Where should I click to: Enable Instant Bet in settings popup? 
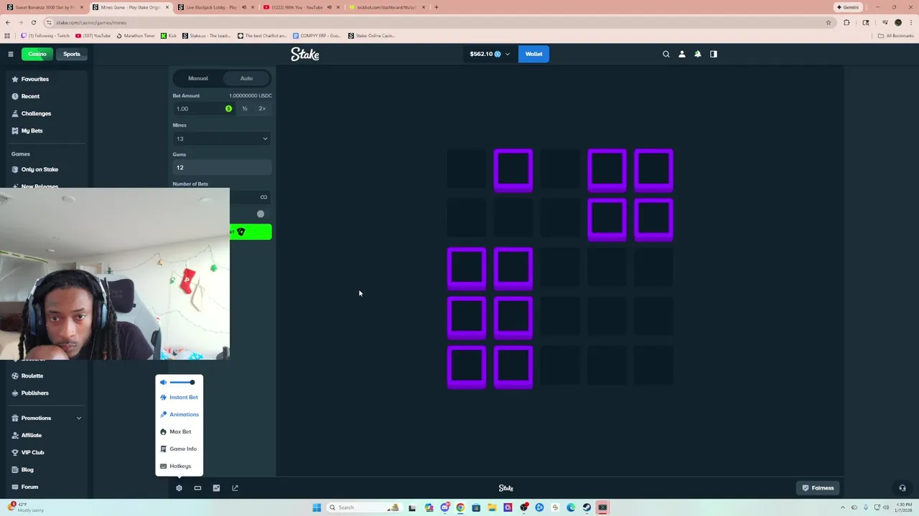point(179,397)
